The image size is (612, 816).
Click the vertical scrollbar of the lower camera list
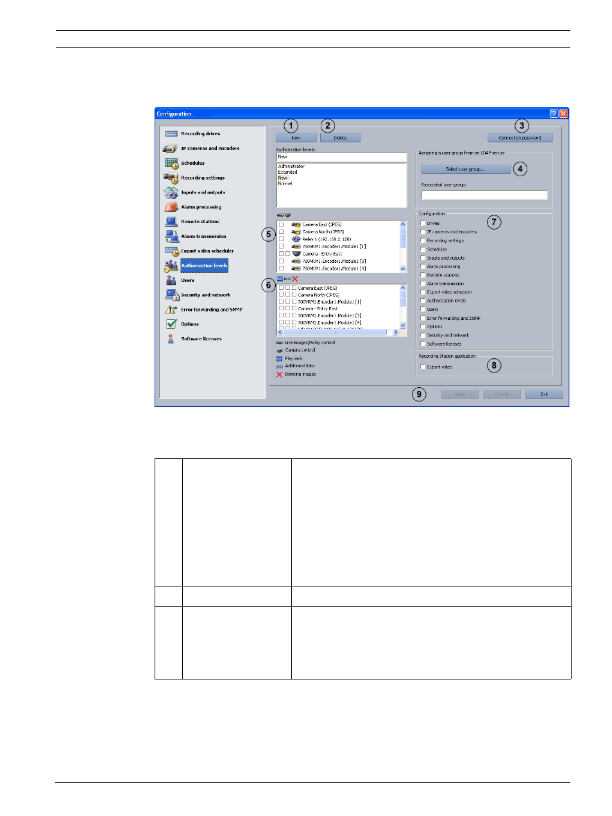(403, 306)
